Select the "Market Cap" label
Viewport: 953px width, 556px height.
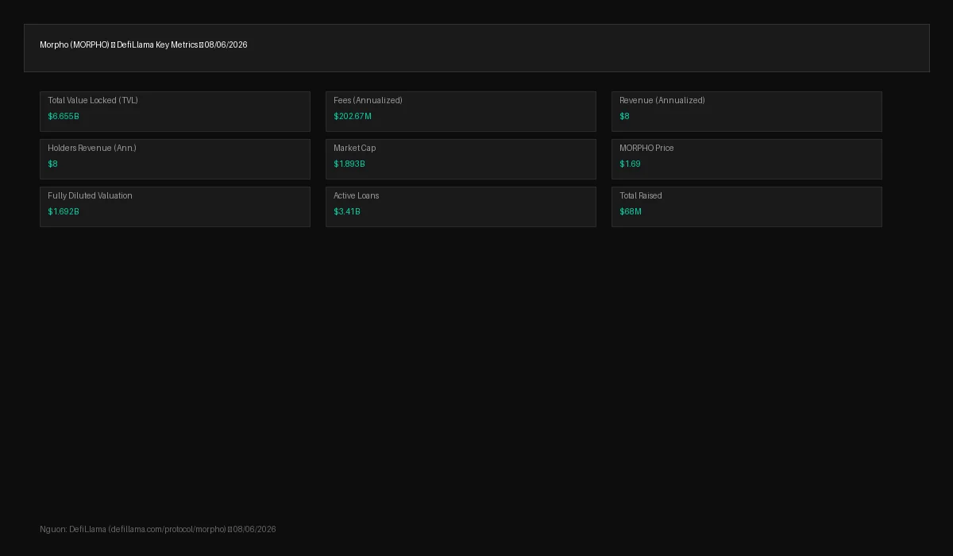(x=355, y=149)
